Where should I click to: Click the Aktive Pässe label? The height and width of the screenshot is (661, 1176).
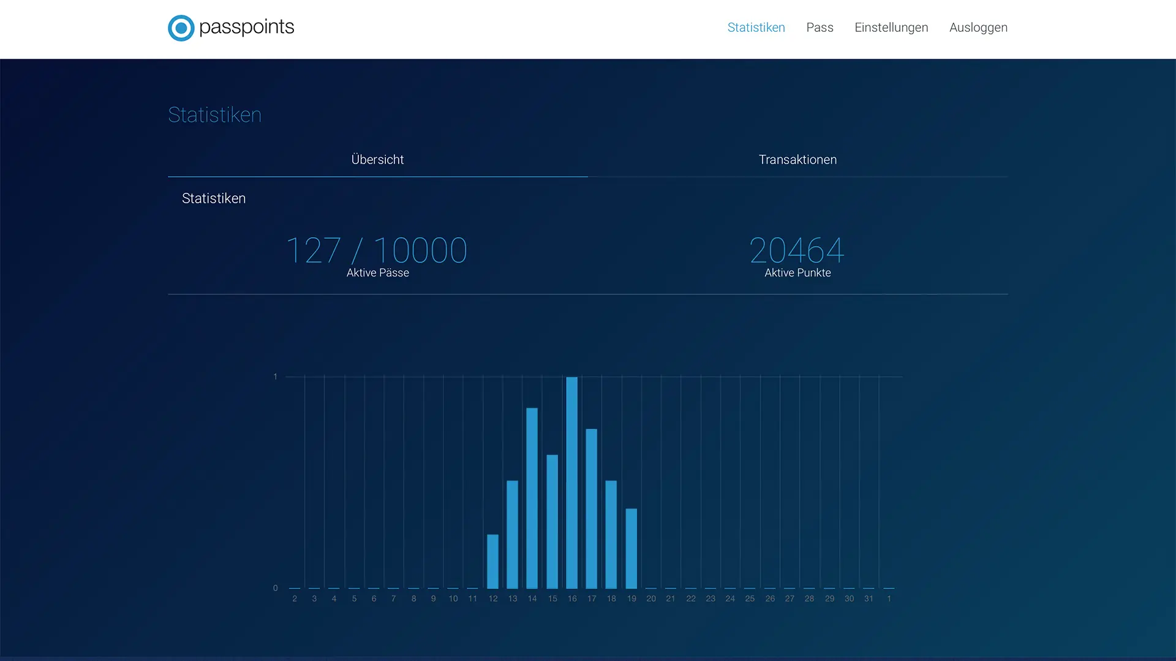tap(377, 273)
